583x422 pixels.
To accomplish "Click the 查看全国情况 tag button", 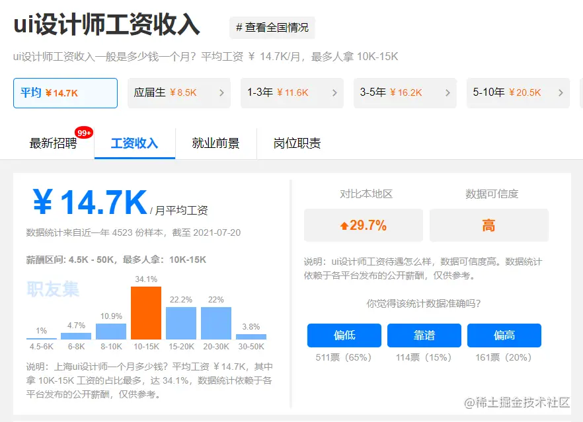I will [x=272, y=28].
